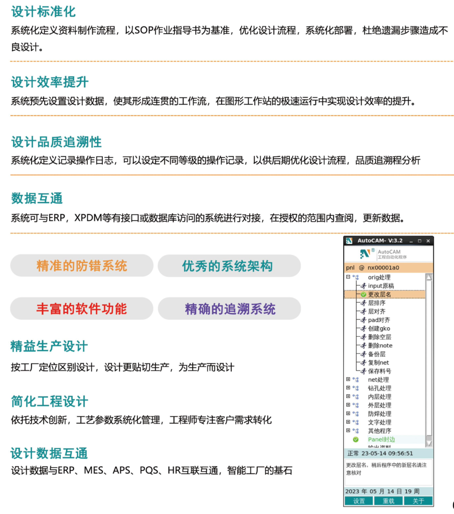The height and width of the screenshot is (514, 454).
Task: Click the running-man icon beside 备份层
Action: (363, 354)
